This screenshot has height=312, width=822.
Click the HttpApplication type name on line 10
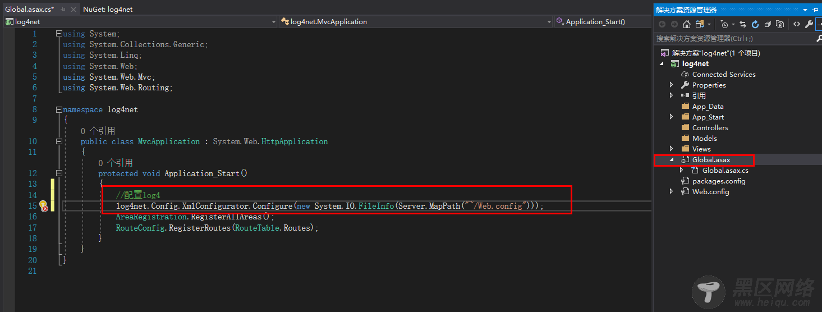[295, 141]
